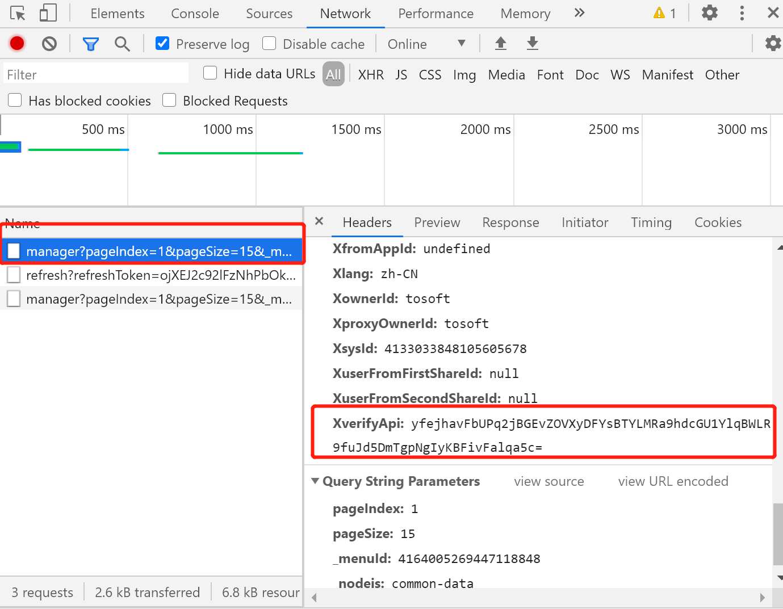Switch to the Elements tab
The image size is (783, 609).
coord(118,14)
